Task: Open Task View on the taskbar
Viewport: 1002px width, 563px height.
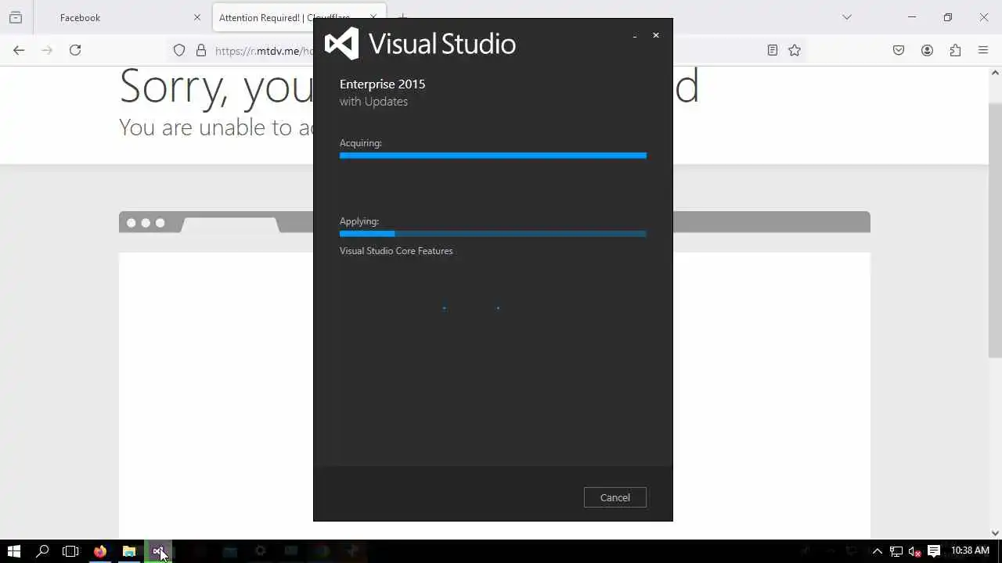Action: point(70,551)
